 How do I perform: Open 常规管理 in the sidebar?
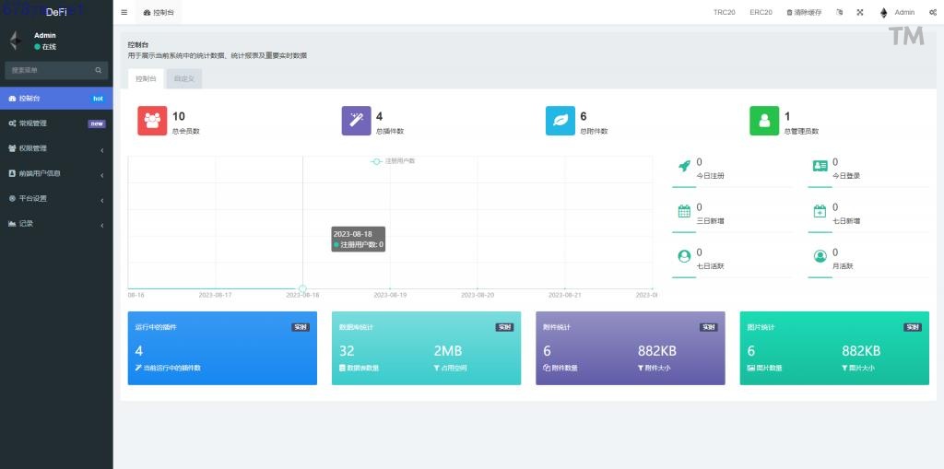56,123
